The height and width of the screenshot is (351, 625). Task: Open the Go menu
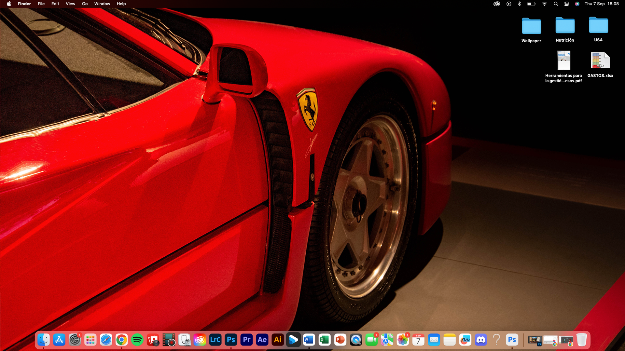click(85, 4)
